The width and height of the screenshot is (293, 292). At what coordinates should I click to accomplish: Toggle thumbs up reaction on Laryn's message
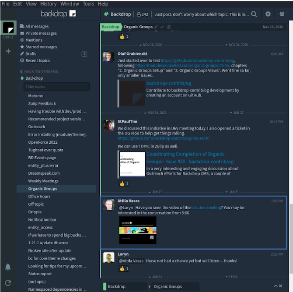pyautogui.click(x=124, y=268)
